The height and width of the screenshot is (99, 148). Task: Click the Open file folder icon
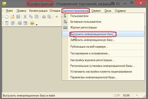[12, 17]
